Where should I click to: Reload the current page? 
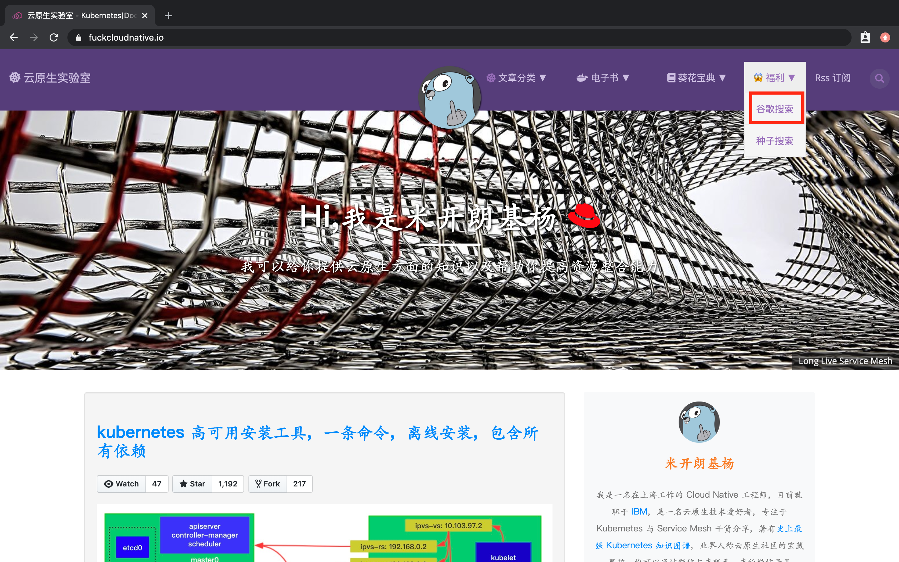point(54,37)
